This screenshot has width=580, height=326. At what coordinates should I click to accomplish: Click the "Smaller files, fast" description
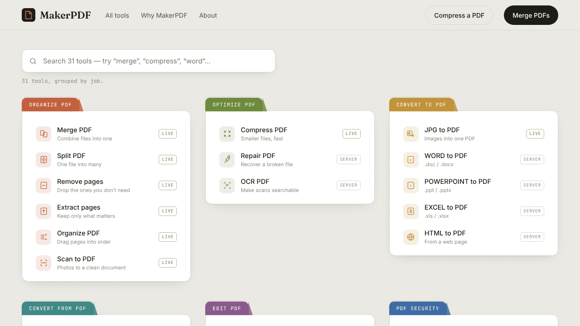coord(262,139)
